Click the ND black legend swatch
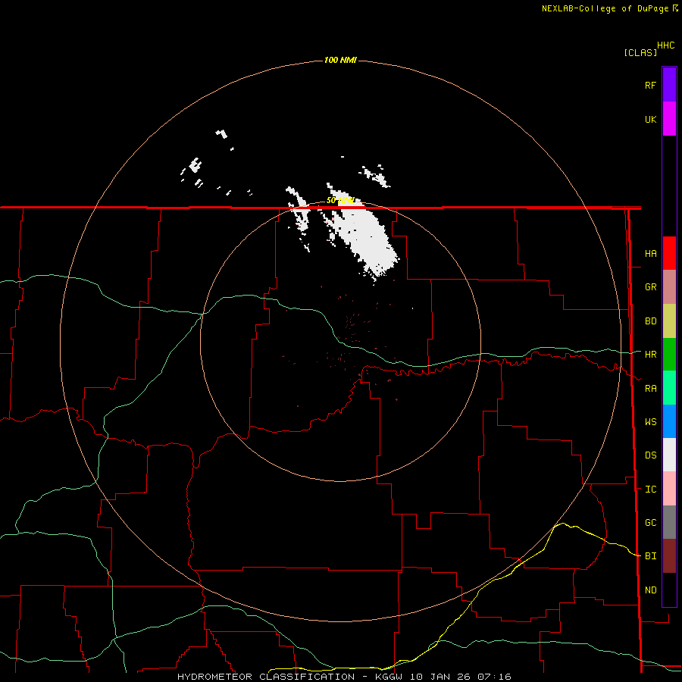The height and width of the screenshot is (682, 682). point(669,590)
